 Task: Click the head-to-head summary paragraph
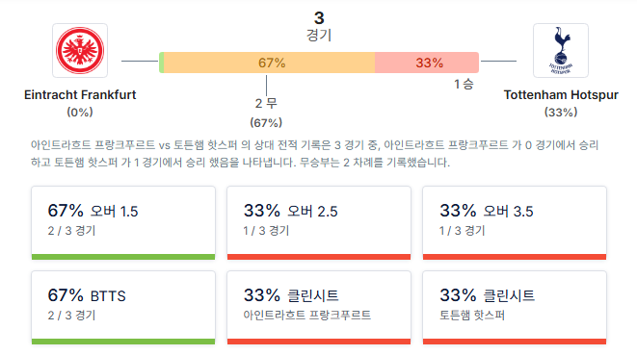(315, 154)
